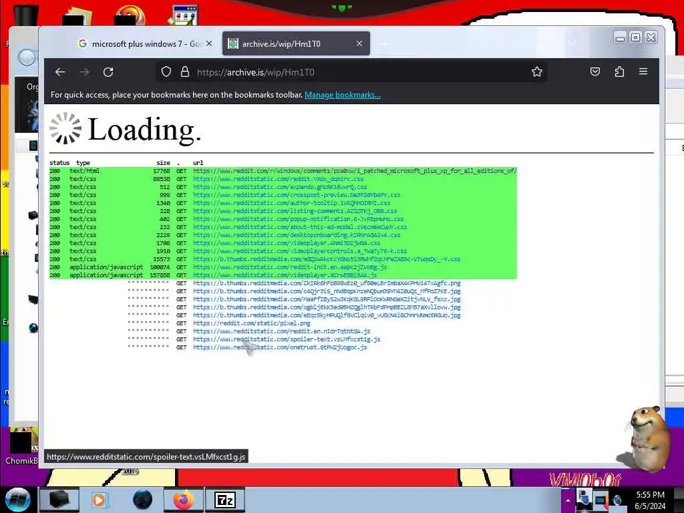Focus the URL address bar
Image resolution: width=684 pixels, height=513 pixels.
click(x=351, y=72)
